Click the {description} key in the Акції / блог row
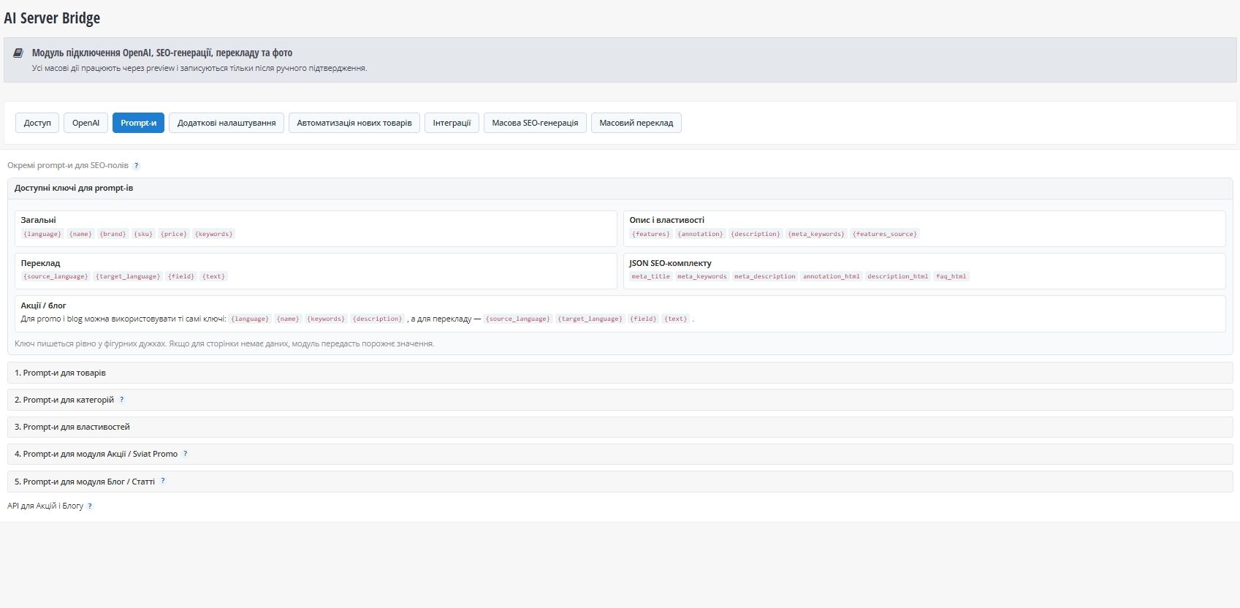Screen dimensions: 1240x608 [378, 319]
